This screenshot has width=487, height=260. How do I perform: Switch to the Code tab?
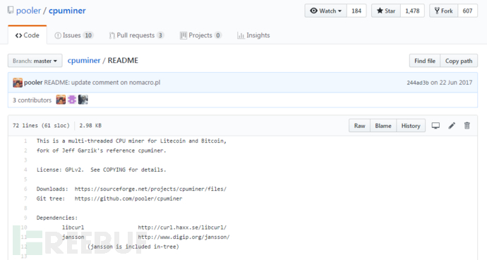click(28, 35)
